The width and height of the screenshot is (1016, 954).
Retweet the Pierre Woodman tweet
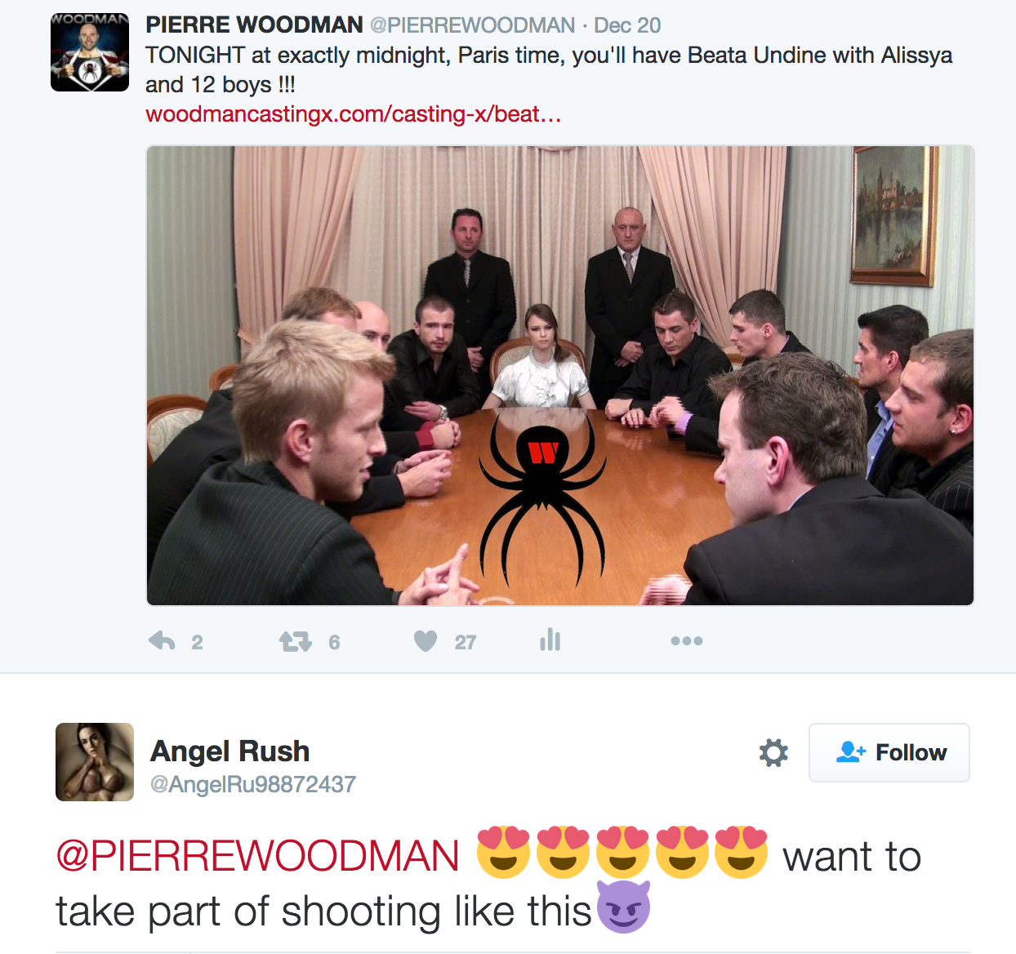[x=295, y=642]
